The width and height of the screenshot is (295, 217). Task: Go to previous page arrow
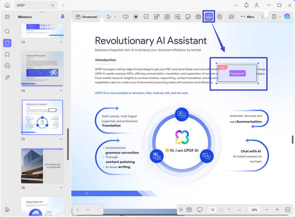(229, 210)
